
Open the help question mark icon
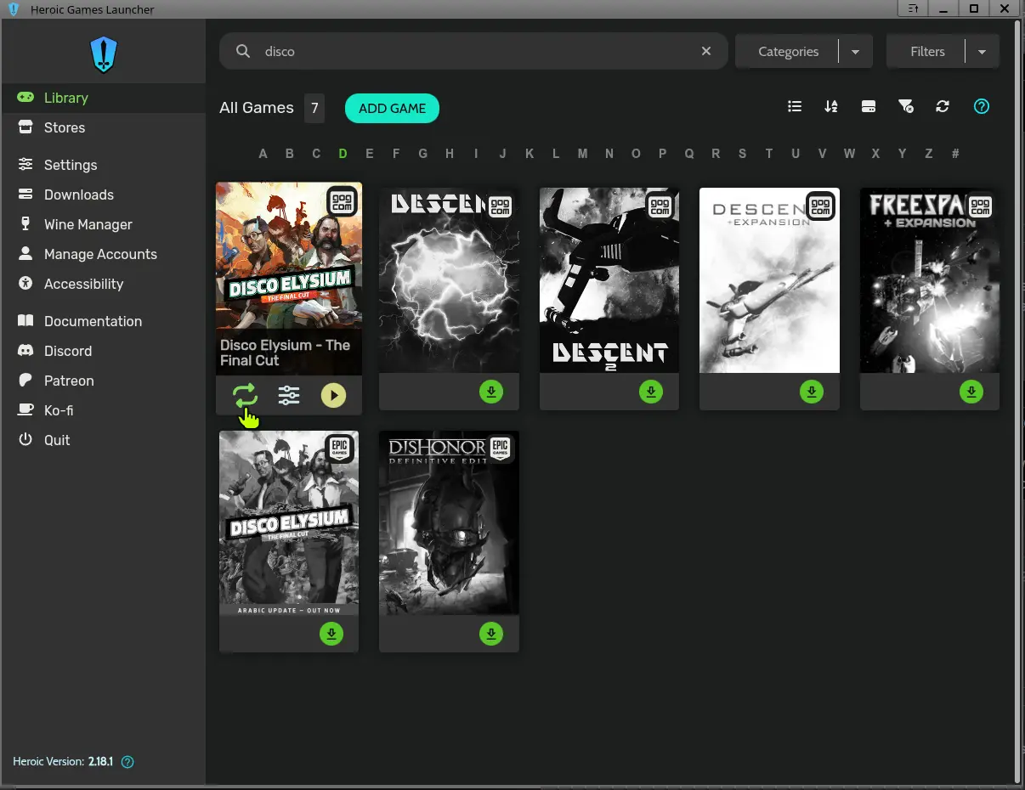coord(982,106)
